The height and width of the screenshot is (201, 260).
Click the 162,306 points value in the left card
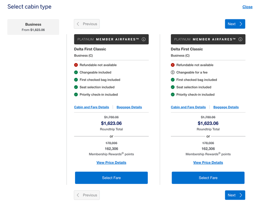click(x=111, y=149)
